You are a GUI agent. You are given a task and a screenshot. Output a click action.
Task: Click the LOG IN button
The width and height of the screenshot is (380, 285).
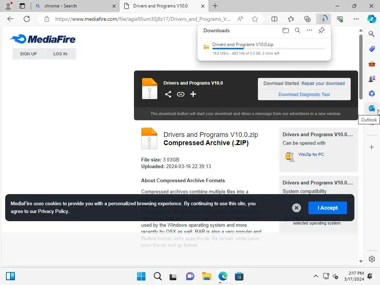tap(60, 54)
